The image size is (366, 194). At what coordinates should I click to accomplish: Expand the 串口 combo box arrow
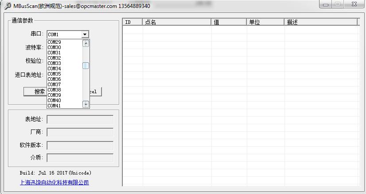pos(85,34)
